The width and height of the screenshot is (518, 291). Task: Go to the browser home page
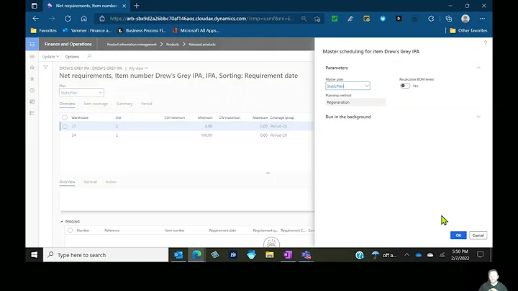click(84, 19)
